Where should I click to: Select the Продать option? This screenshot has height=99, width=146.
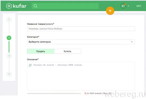[x=41, y=51]
